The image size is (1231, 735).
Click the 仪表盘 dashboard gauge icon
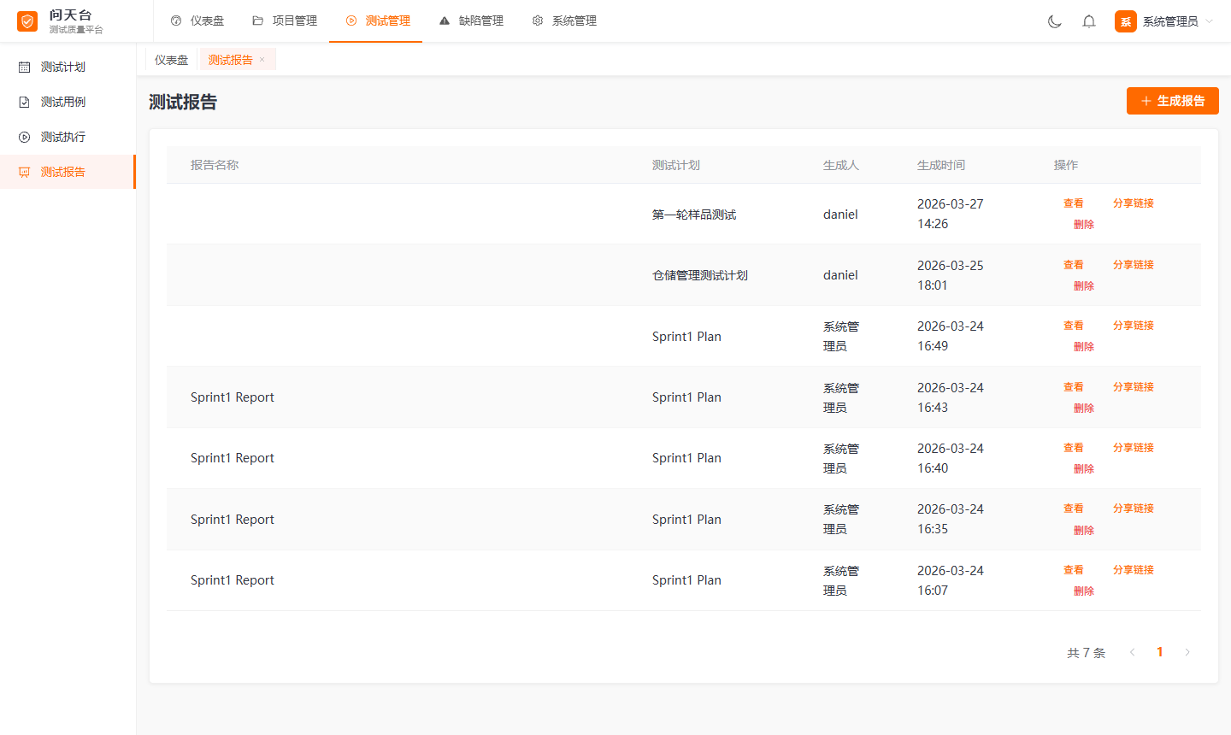[176, 21]
